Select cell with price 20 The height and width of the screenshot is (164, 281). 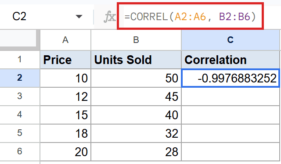point(65,152)
